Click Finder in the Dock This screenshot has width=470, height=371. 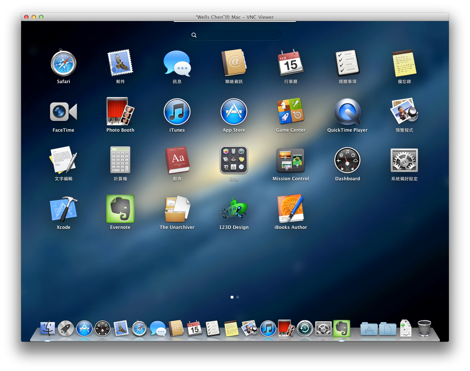48,328
